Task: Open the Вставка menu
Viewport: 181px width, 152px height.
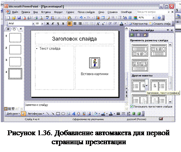Action: [x=46, y=12]
